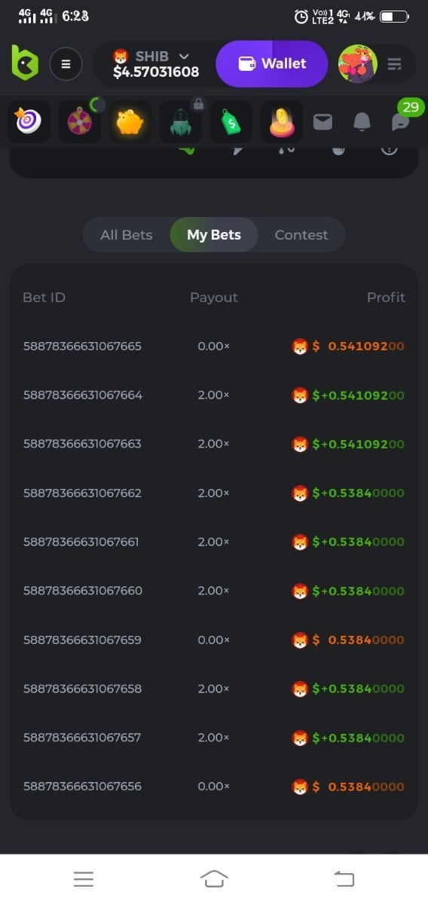Screen dimensions: 428x904
Task: Switch to the All Bets tab
Action: click(x=127, y=235)
